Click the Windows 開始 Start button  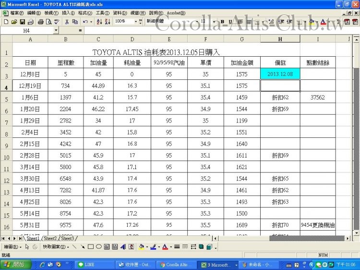click(15, 265)
